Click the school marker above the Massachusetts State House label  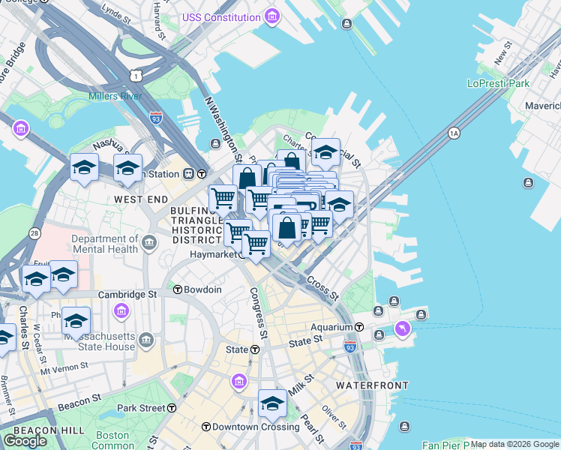[76, 323]
